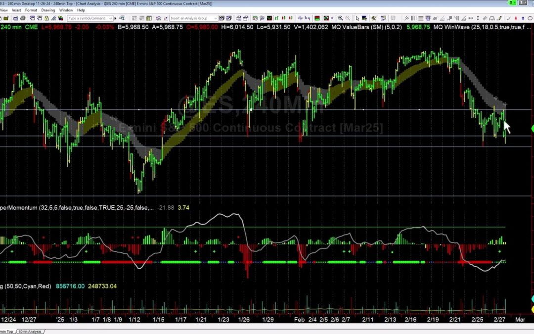Select the Zoom In magnifier tool
This screenshot has height=334, width=534.
tap(341, 18)
